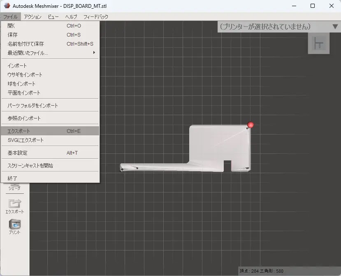Click the vertex and triangle count status text
341x276 pixels.
tap(261, 271)
